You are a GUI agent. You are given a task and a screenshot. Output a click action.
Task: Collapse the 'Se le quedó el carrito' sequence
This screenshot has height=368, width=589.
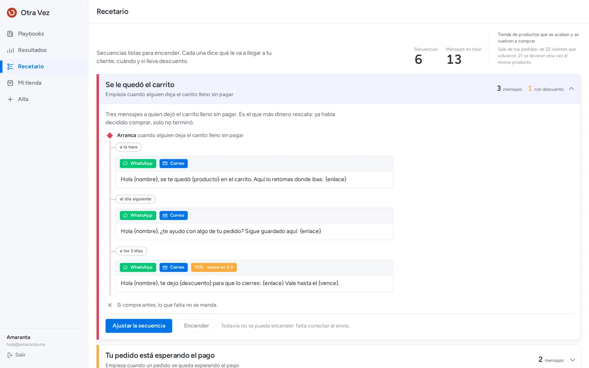click(571, 89)
